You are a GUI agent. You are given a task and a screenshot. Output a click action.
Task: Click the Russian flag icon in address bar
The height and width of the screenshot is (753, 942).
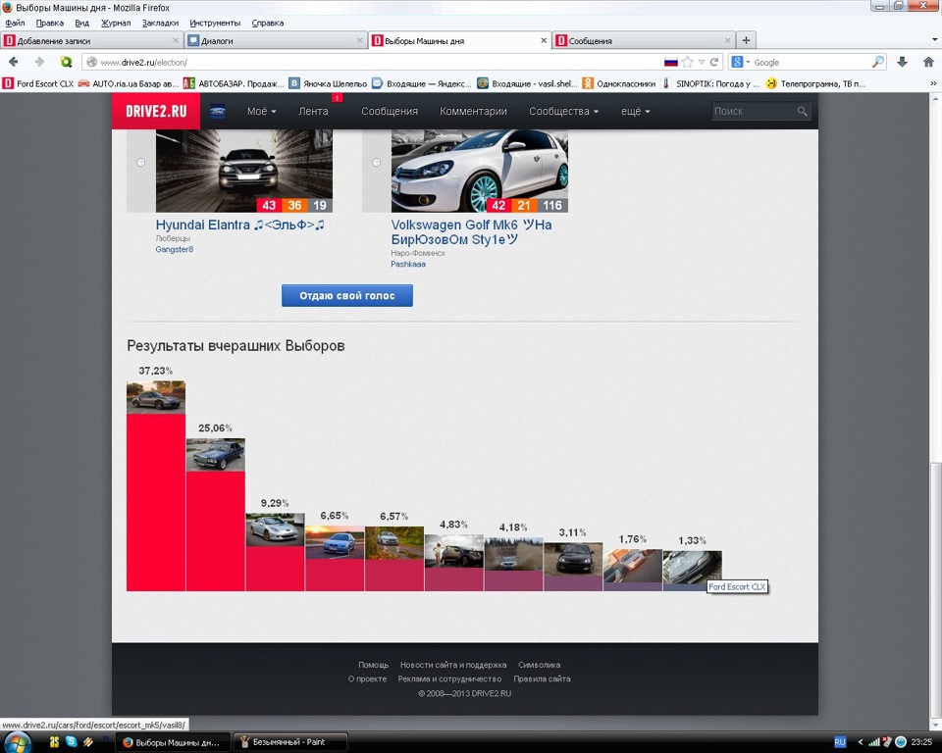pyautogui.click(x=670, y=62)
